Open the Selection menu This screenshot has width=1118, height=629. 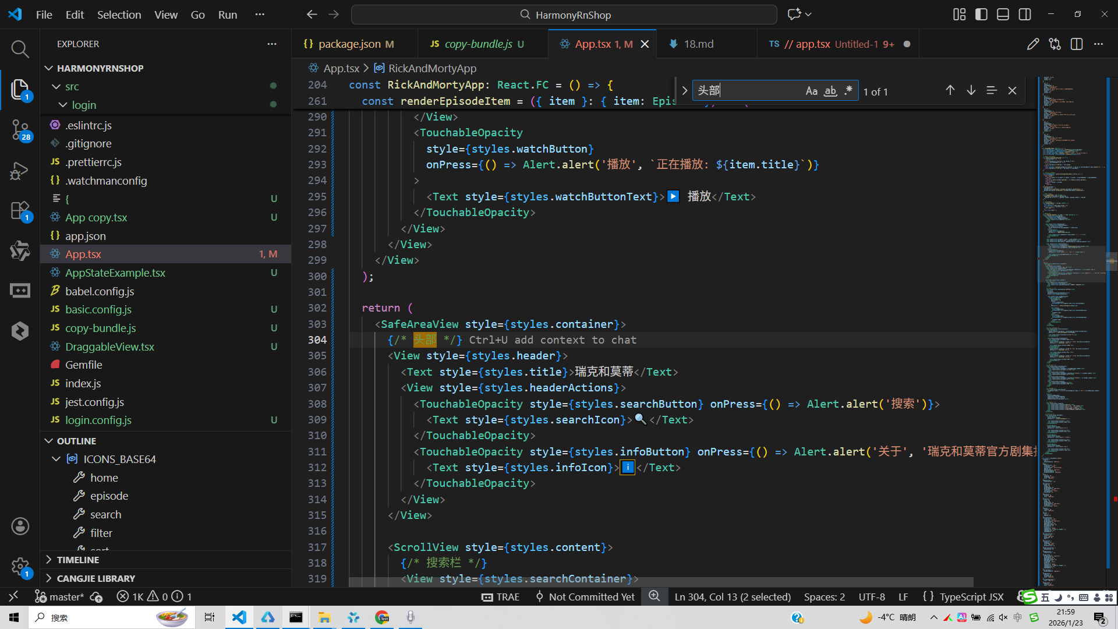click(119, 15)
